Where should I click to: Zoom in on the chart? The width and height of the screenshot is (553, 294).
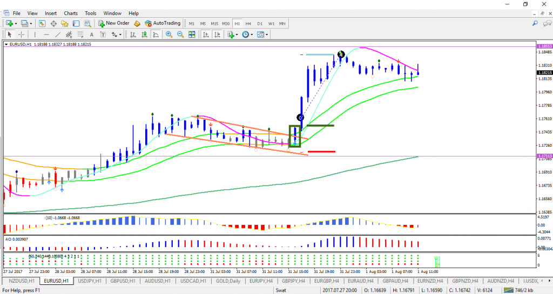coord(169,35)
